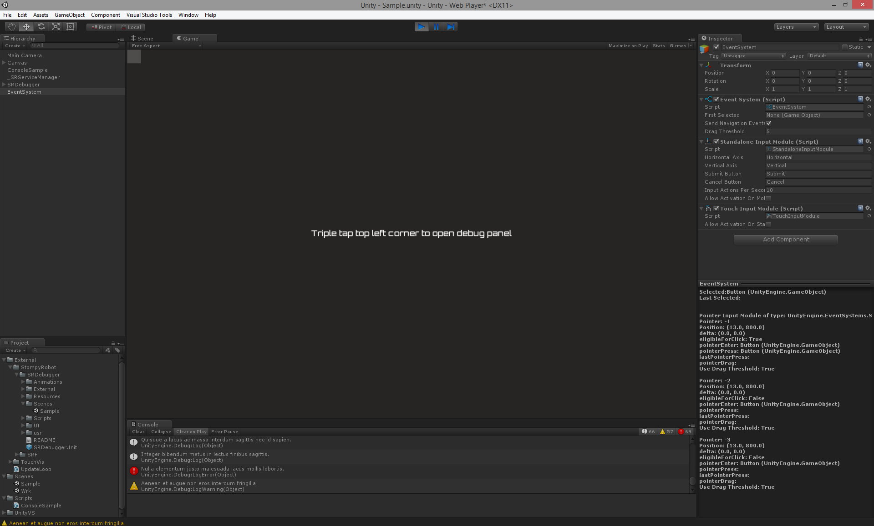Screen dimensions: 874x526
Task: Collapse the Transform component foldout
Action: (x=701, y=65)
